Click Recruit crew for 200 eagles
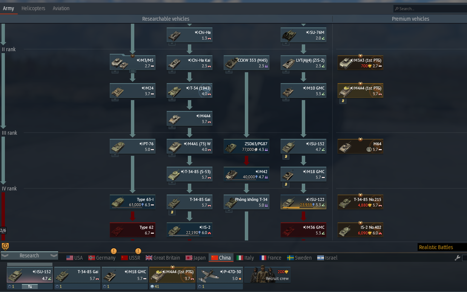The height and width of the screenshot is (292, 467). (267, 275)
